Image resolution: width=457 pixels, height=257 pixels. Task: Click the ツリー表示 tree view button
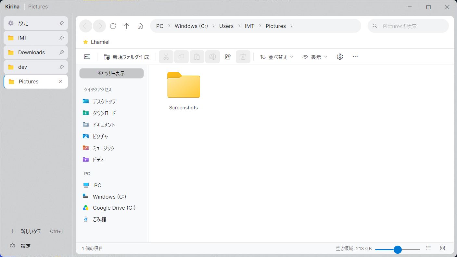tap(111, 73)
